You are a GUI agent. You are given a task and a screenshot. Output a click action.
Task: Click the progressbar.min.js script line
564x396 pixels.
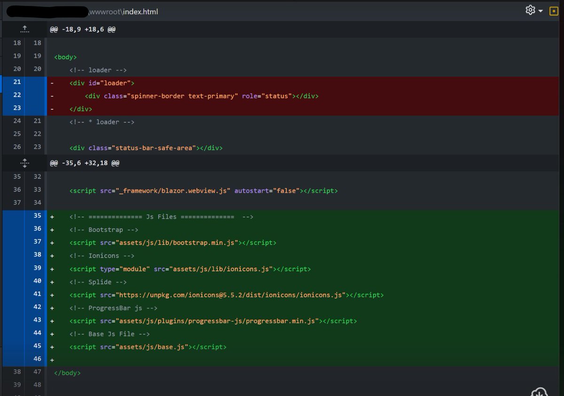click(x=213, y=321)
